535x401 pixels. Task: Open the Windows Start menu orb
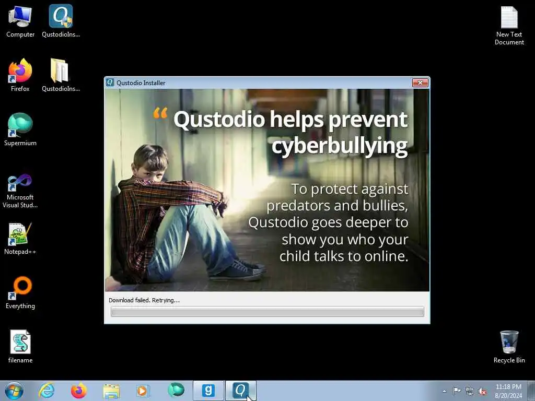pyautogui.click(x=14, y=391)
